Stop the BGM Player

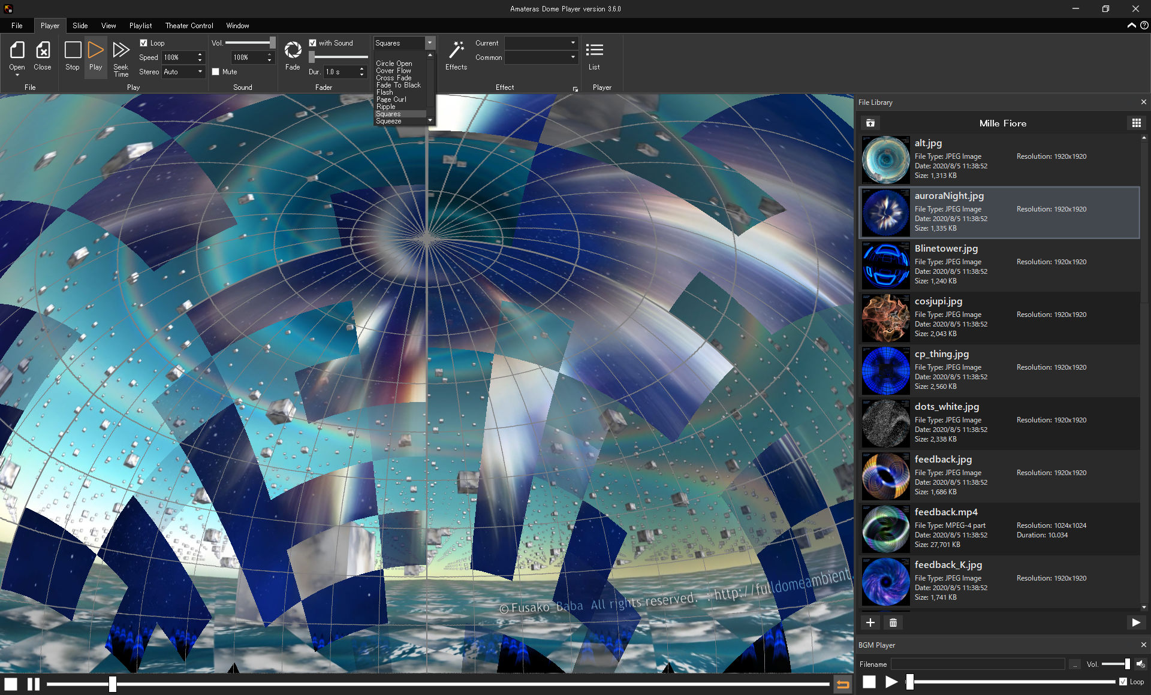click(869, 682)
